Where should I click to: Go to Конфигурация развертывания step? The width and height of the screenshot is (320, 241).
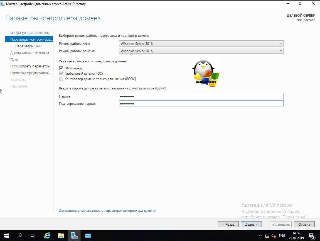coord(31,33)
